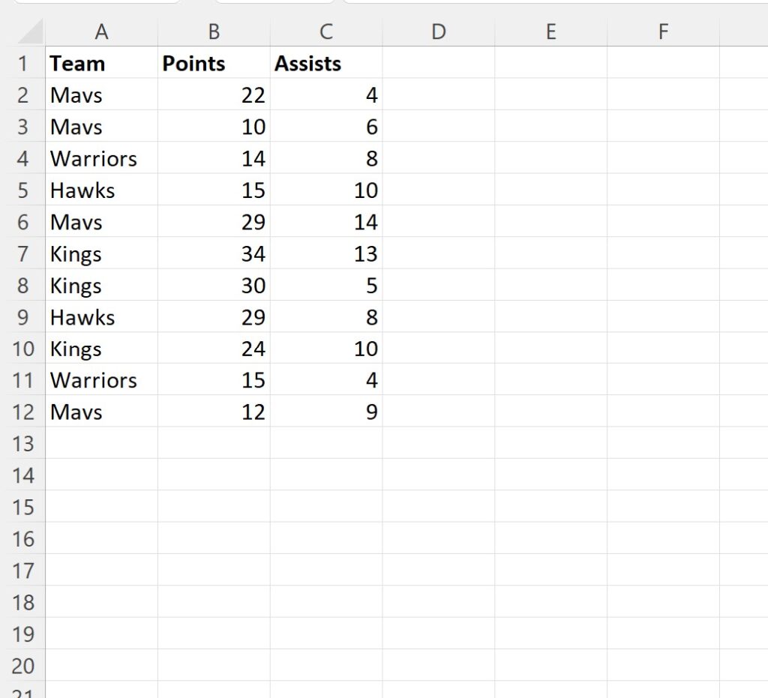Select column F header
768x698 pixels.
(663, 31)
